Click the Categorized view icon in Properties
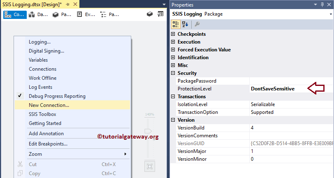 [x=175, y=24]
